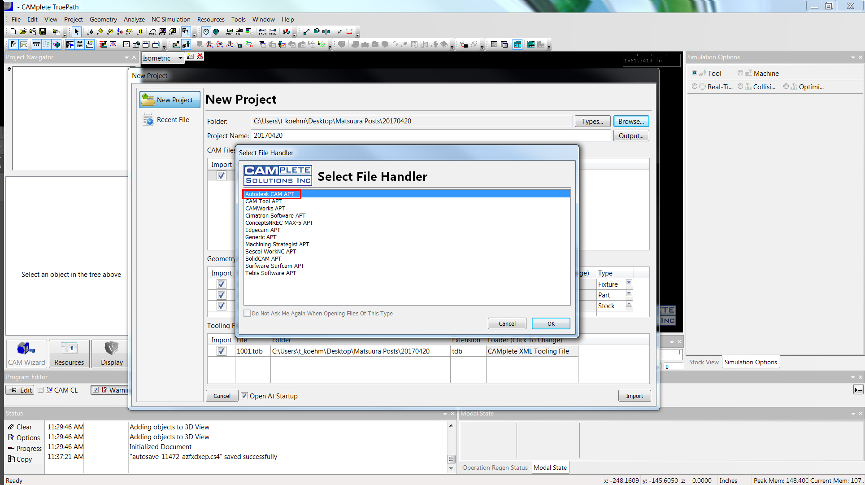This screenshot has width=865, height=485.
Task: Click the PREV view toolbar icon
Action: (x=153, y=31)
